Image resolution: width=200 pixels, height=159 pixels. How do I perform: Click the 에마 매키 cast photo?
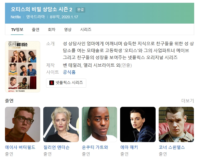pos(138,124)
